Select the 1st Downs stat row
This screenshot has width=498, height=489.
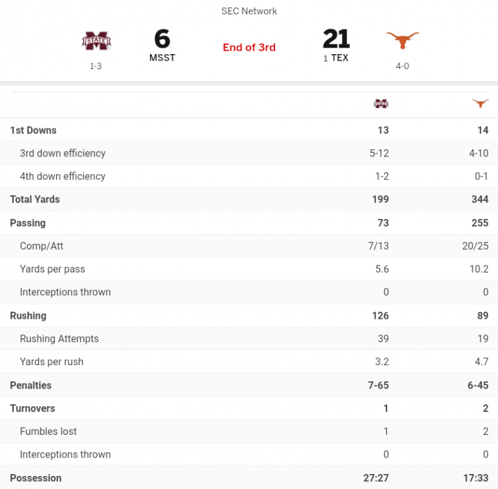(x=33, y=130)
